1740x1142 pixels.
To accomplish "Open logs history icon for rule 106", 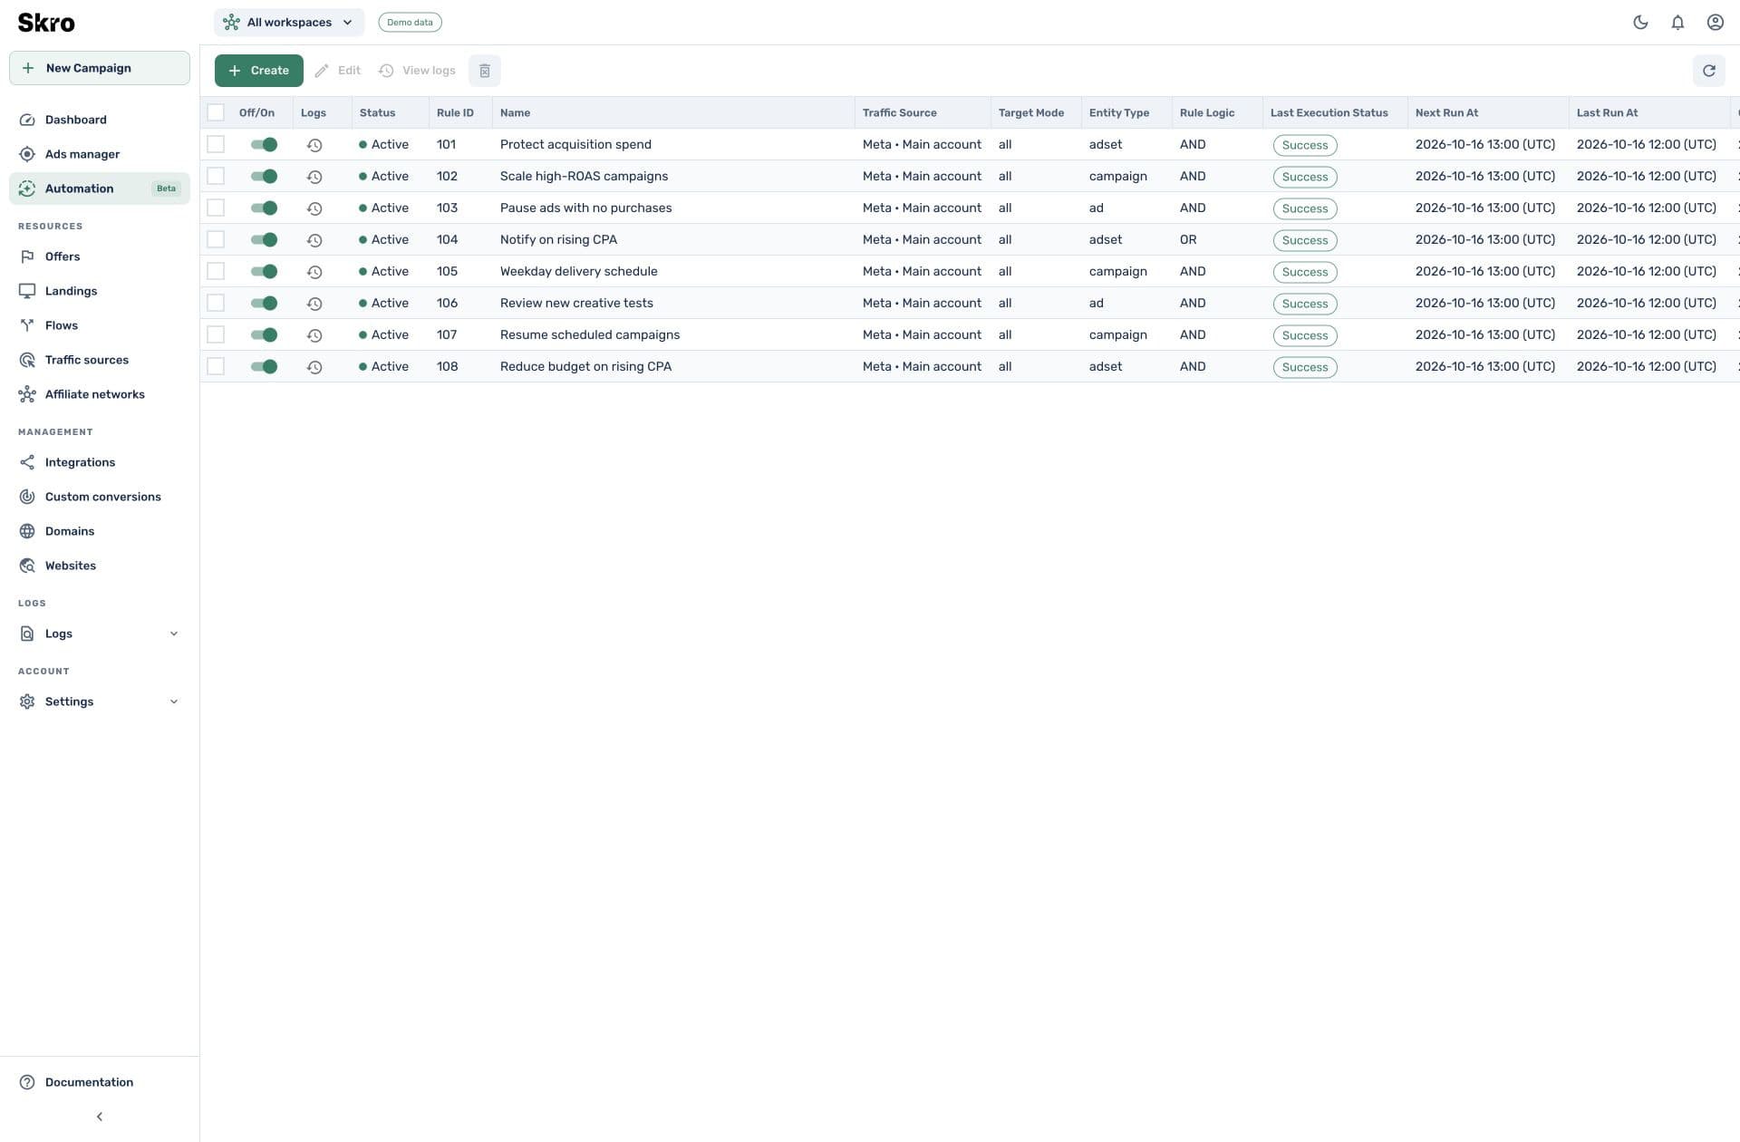I will [314, 304].
